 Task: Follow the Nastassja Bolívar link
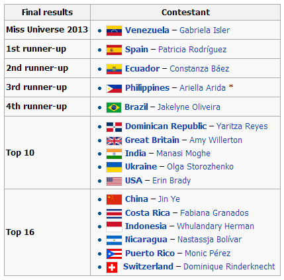point(209,240)
